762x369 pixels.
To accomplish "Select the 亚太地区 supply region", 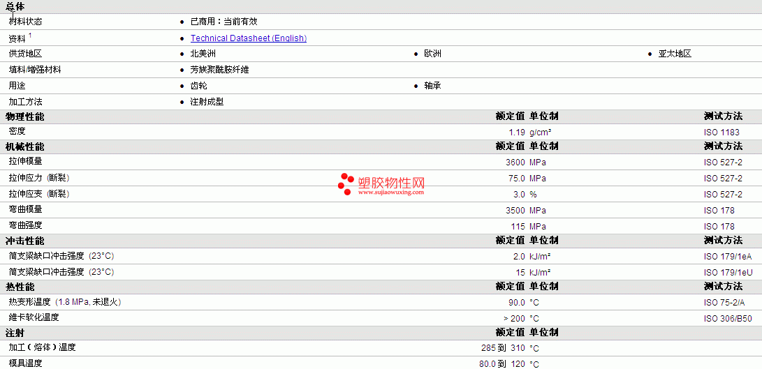I will [x=675, y=54].
